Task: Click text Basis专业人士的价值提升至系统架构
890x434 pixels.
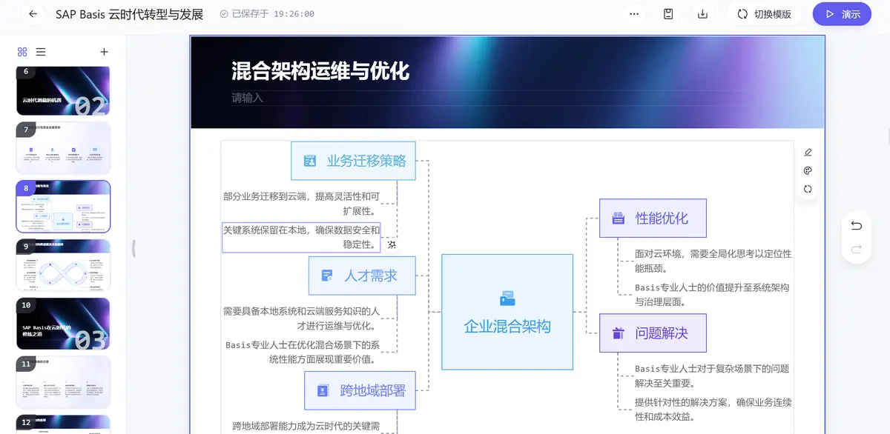Action: 712,295
